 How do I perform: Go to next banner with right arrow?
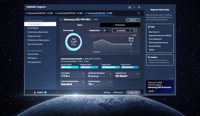[x=173, y=78]
